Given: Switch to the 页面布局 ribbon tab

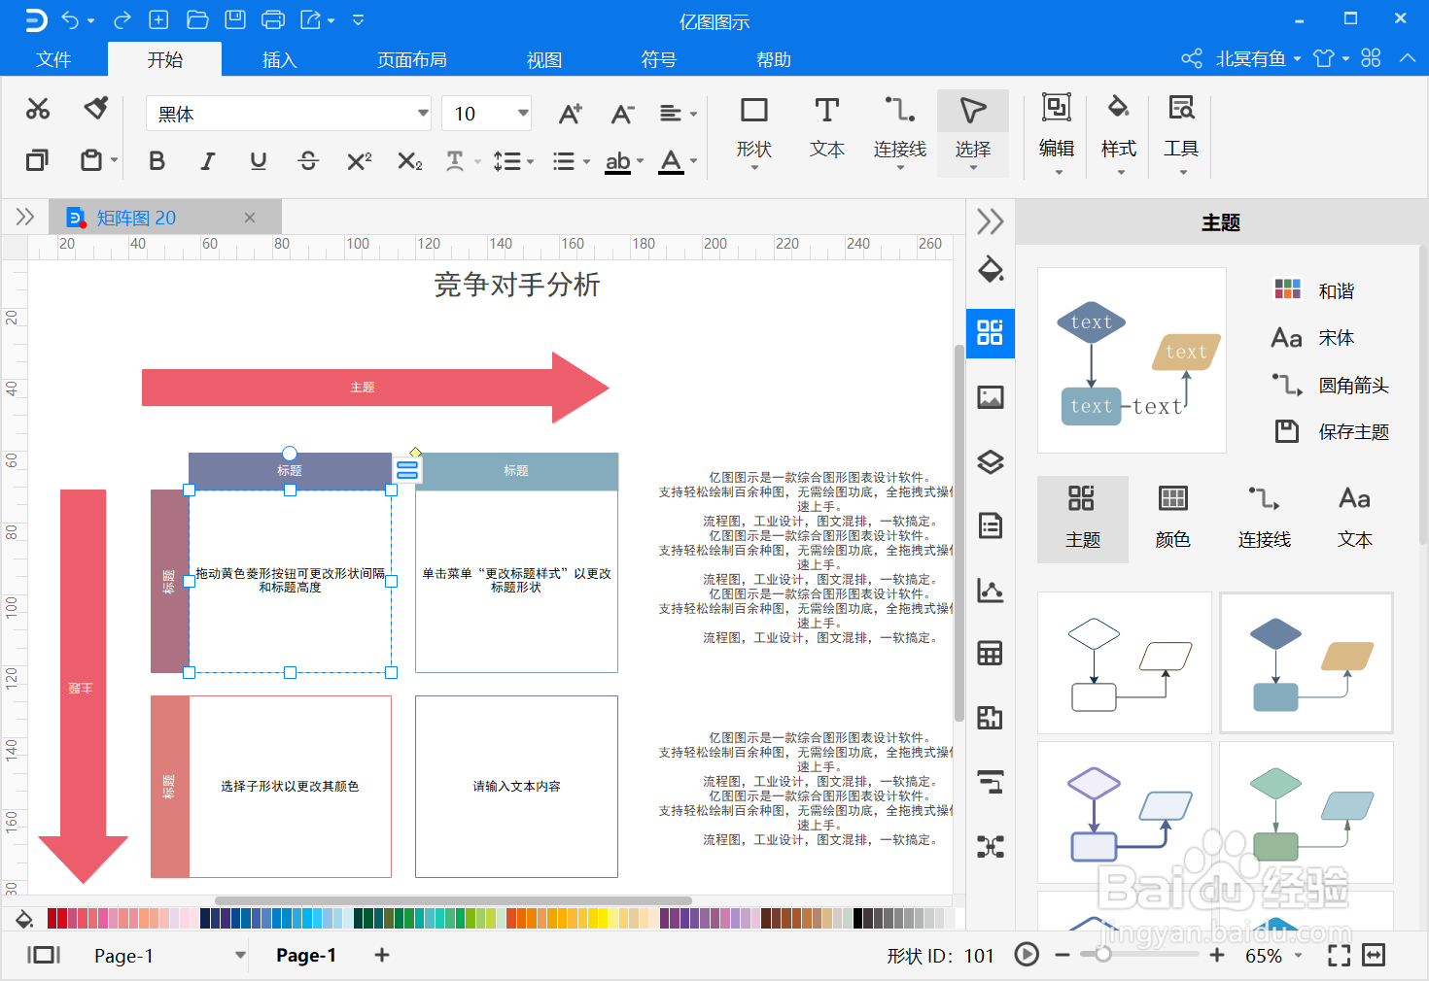Looking at the screenshot, I should [412, 59].
